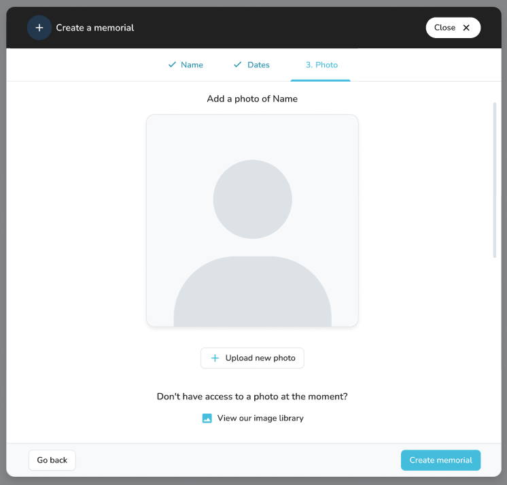
Task: Click the Go back button
Action: coord(52,460)
